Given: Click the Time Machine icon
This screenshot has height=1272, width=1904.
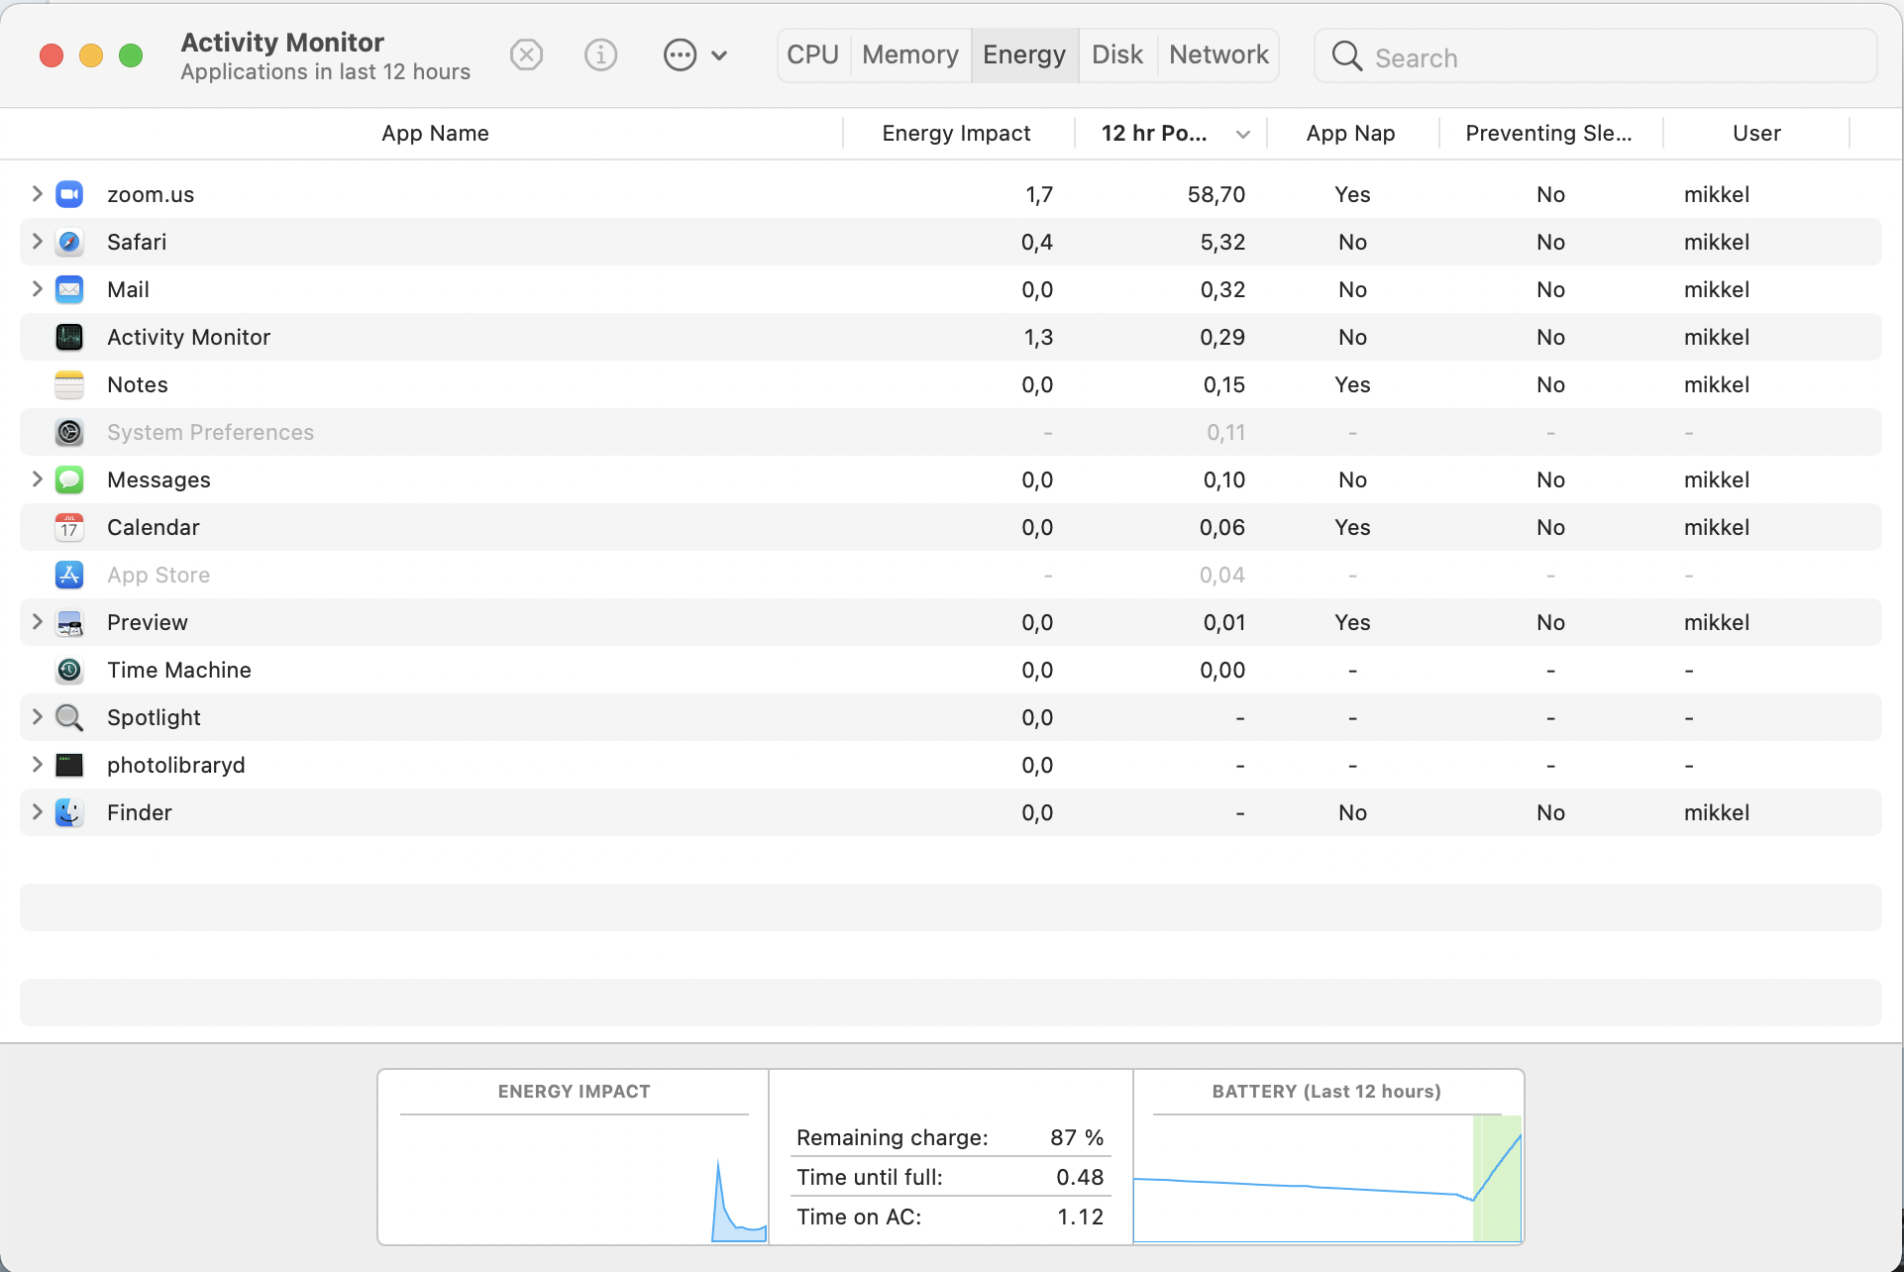Looking at the screenshot, I should (x=69, y=670).
